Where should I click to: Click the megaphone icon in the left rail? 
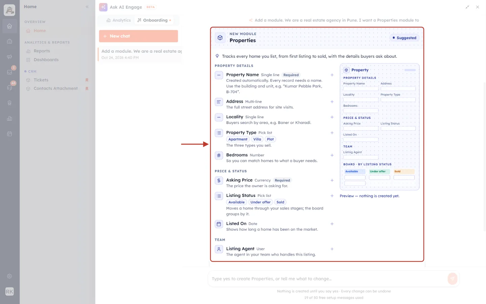pyautogui.click(x=9, y=57)
